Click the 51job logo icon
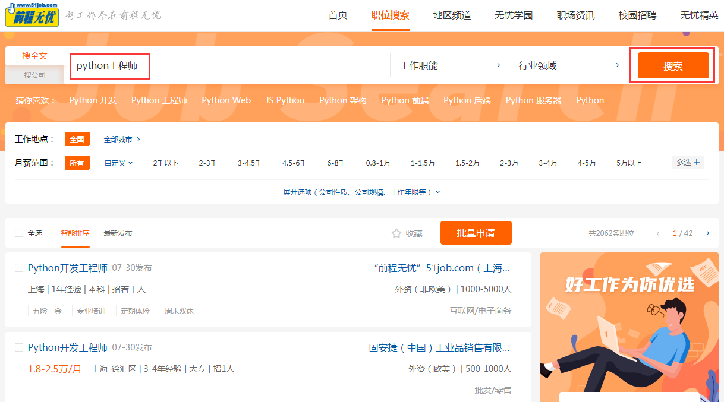 [32, 14]
